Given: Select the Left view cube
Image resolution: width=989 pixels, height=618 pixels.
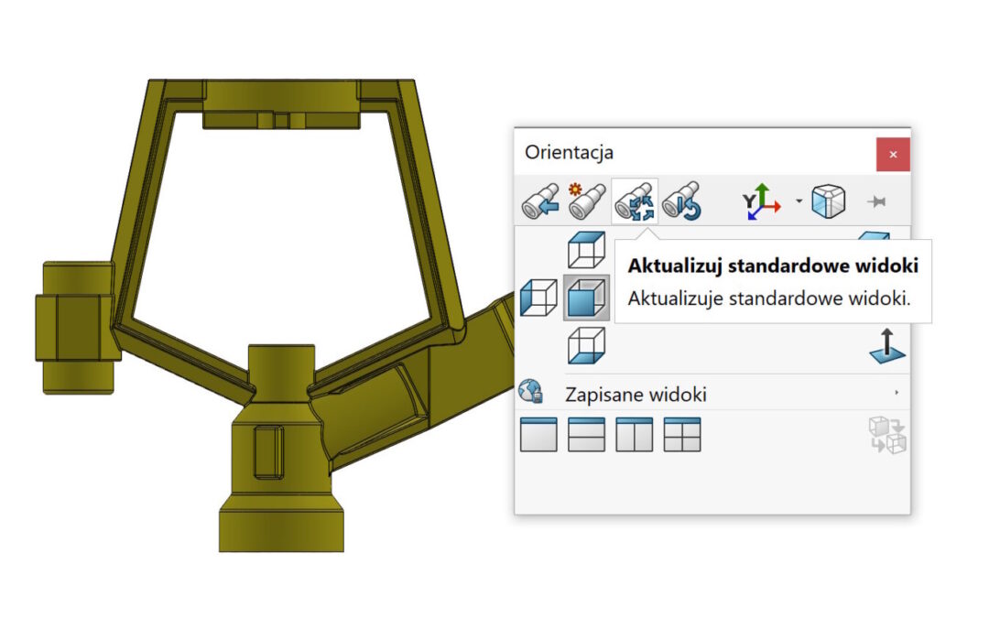Looking at the screenshot, I should [x=538, y=298].
